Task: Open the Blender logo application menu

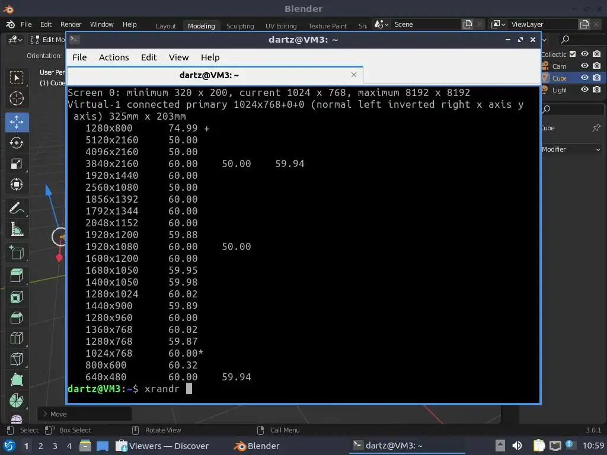Action: (11, 24)
